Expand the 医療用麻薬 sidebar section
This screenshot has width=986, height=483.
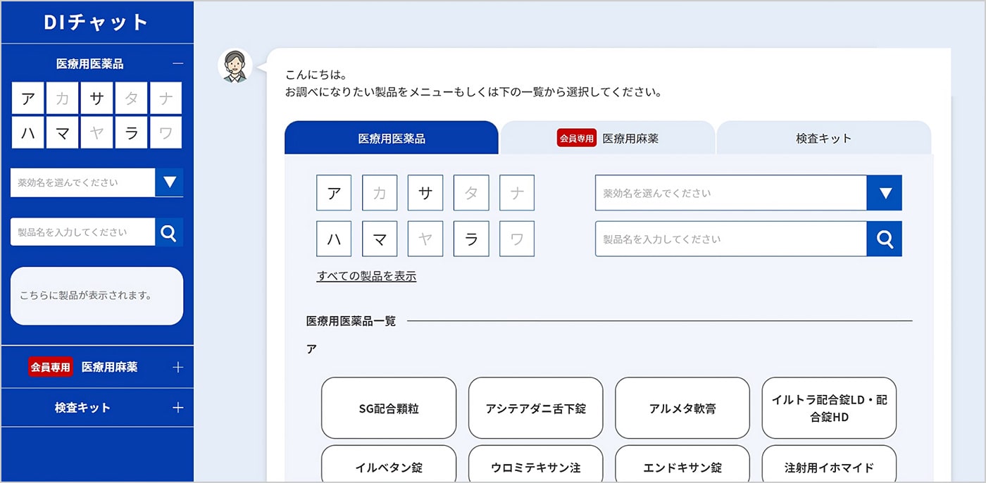pyautogui.click(x=177, y=367)
